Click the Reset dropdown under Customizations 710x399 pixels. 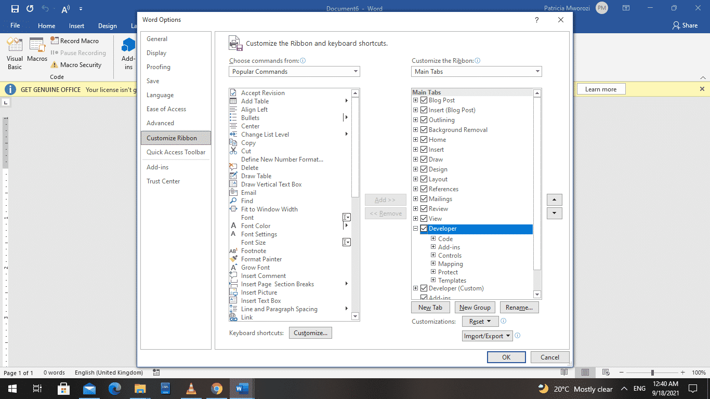(x=480, y=321)
